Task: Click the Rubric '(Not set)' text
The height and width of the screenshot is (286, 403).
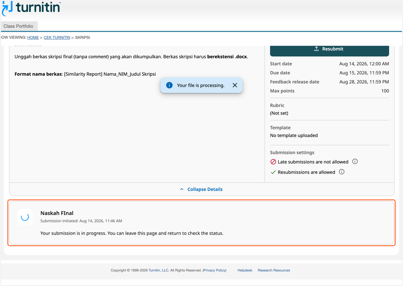Action: click(279, 113)
